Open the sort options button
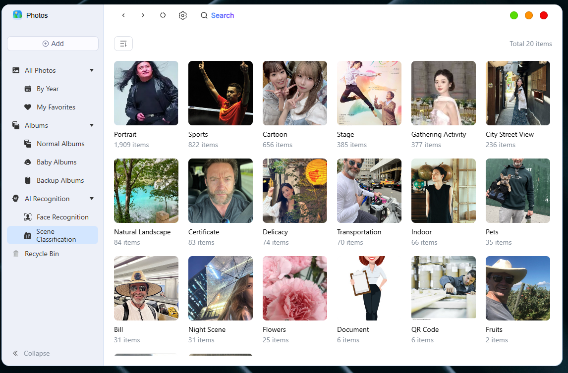Image resolution: width=568 pixels, height=373 pixels. click(123, 44)
